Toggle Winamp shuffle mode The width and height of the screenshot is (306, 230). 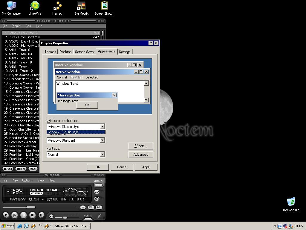click(97, 199)
